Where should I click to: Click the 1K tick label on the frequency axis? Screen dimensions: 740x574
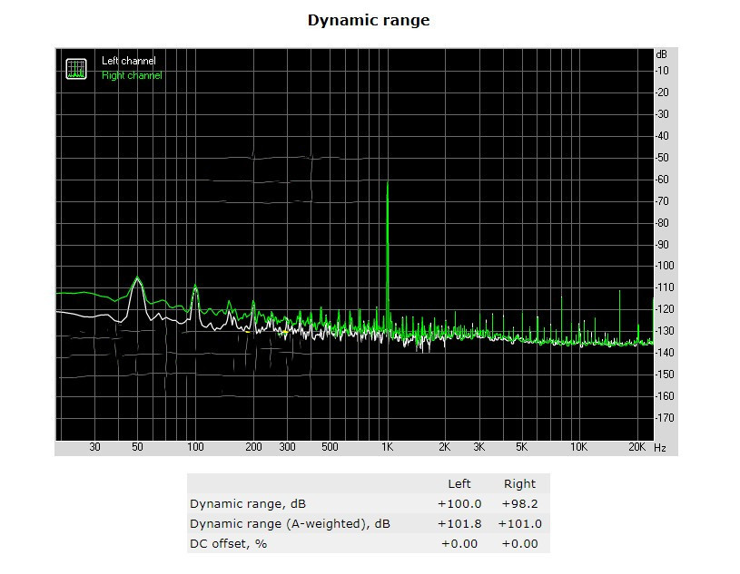coord(388,448)
